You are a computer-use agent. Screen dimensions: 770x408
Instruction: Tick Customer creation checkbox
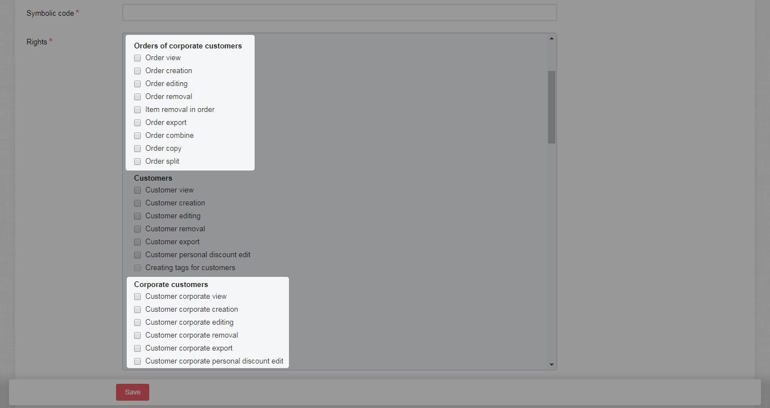pyautogui.click(x=137, y=203)
